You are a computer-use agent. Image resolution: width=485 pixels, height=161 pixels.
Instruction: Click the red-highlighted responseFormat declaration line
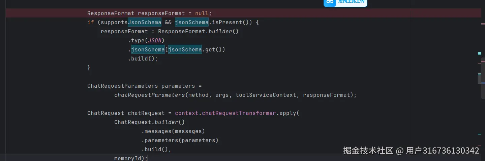pos(243,13)
